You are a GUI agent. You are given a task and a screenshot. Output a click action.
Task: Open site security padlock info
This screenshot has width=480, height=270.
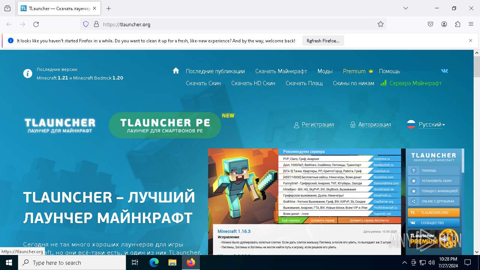click(x=96, y=24)
